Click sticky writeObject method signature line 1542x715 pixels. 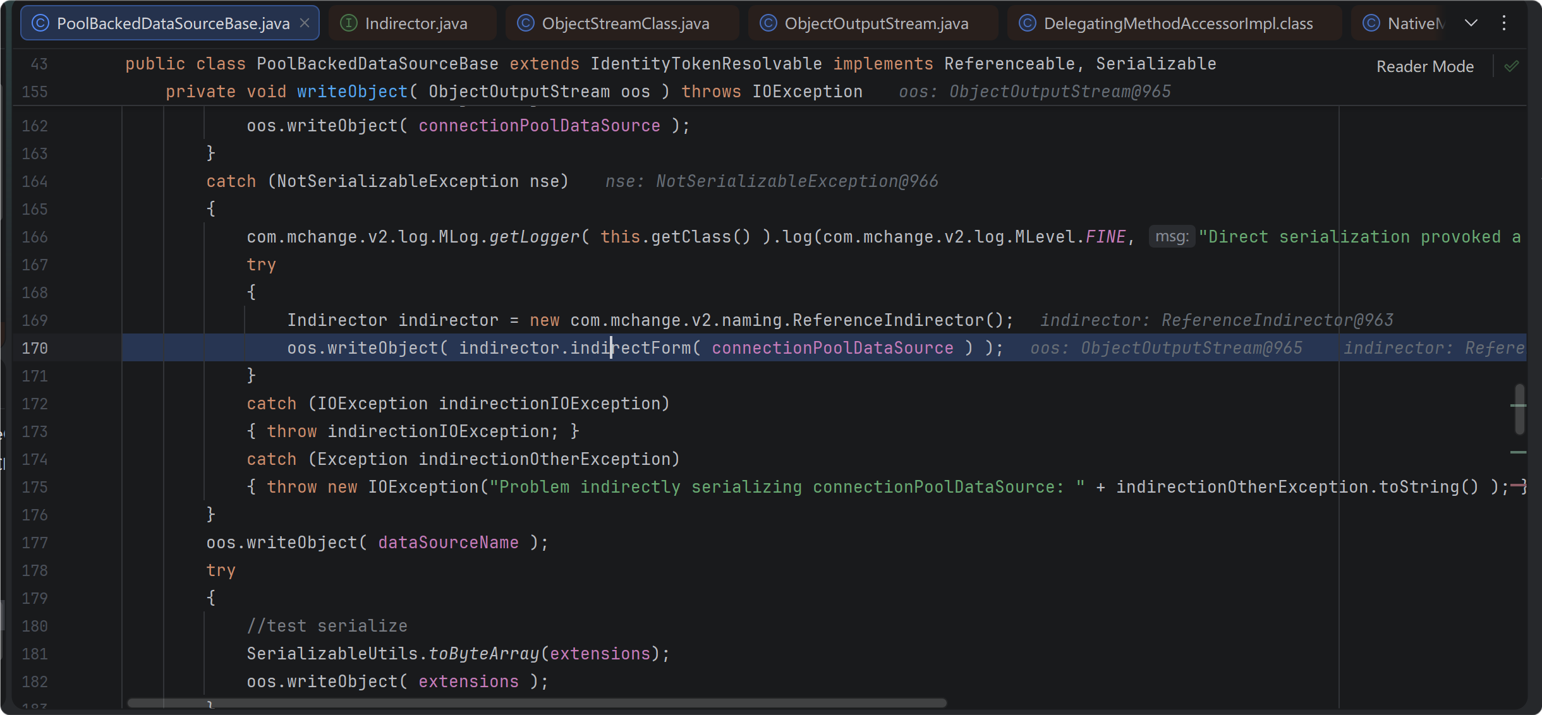click(514, 92)
